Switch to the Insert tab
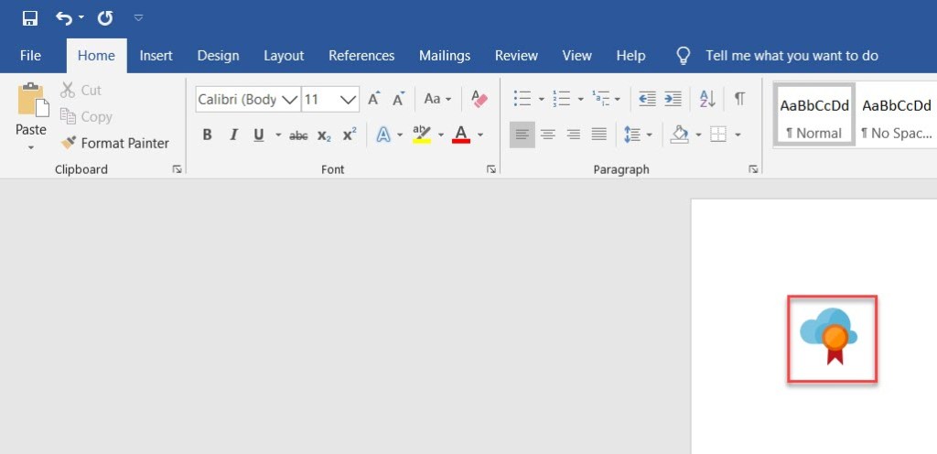 pyautogui.click(x=156, y=56)
